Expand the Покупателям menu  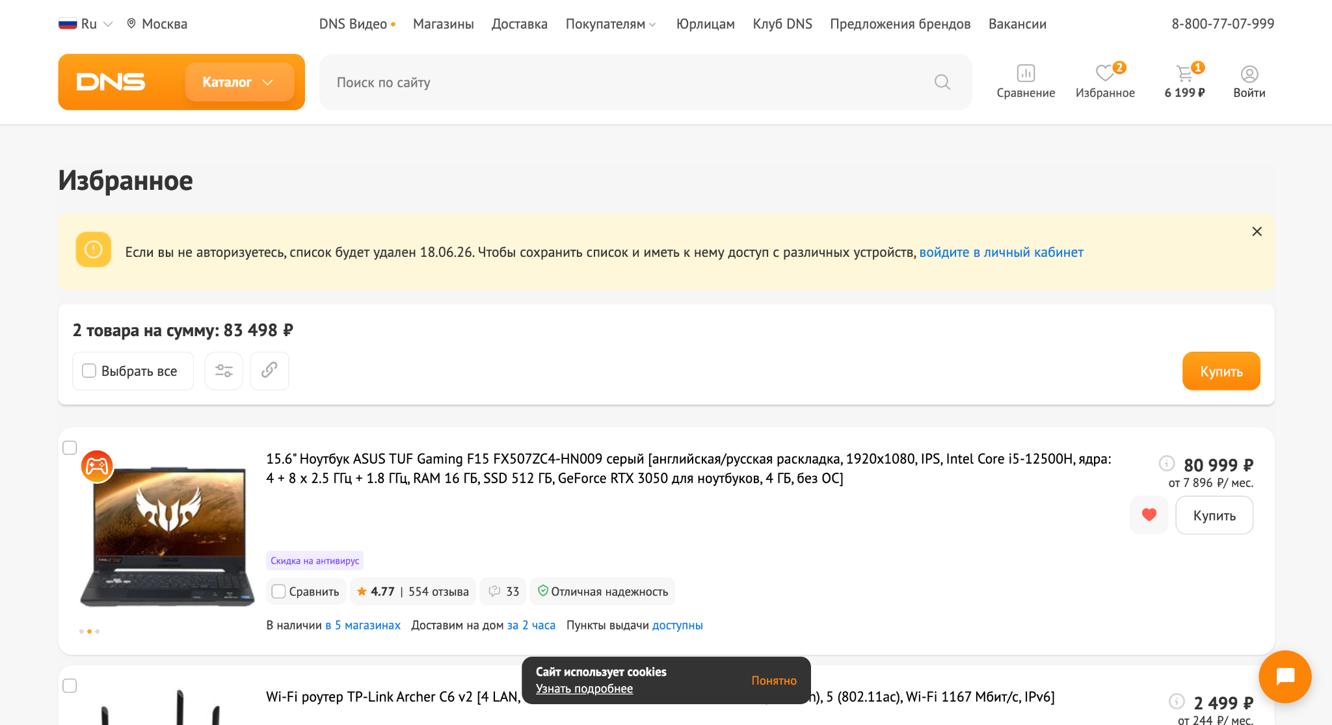[x=611, y=24]
